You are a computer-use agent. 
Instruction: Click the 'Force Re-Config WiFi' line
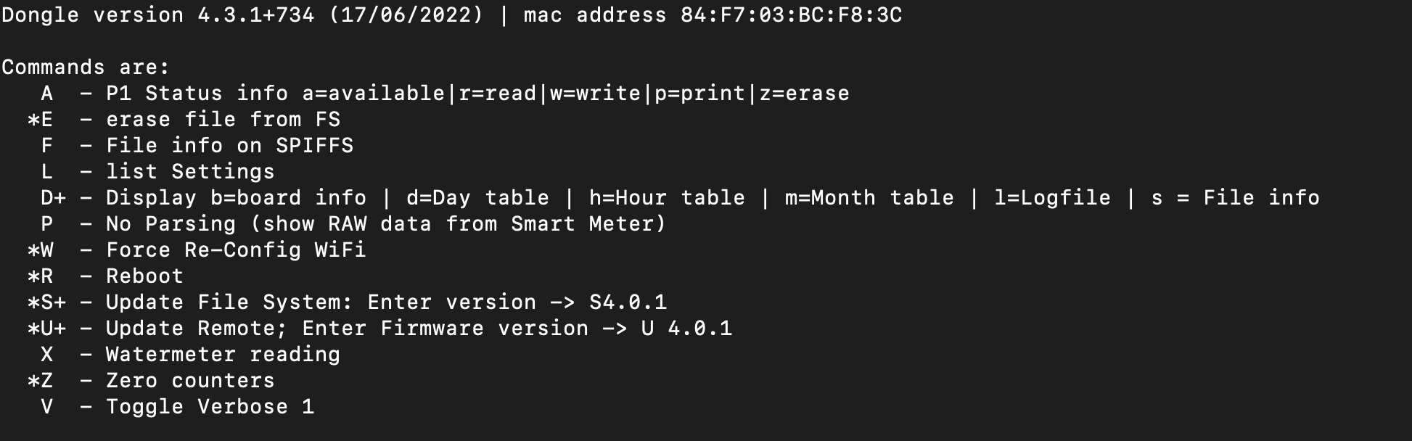click(236, 250)
